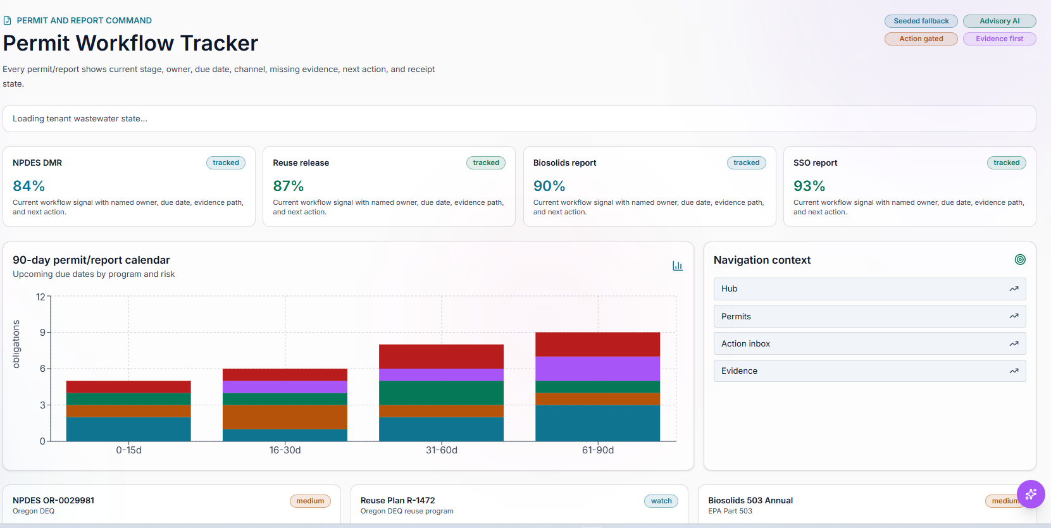Open the Reuse Plan R-1472 card

tap(519, 505)
